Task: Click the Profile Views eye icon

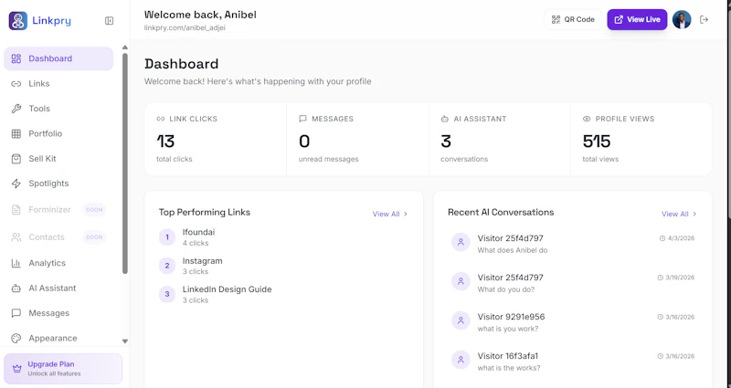Action: 587,119
